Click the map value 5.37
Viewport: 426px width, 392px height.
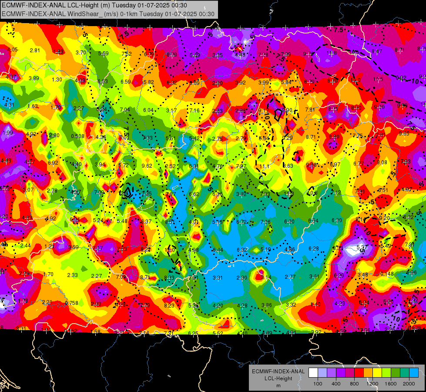click(x=362, y=247)
